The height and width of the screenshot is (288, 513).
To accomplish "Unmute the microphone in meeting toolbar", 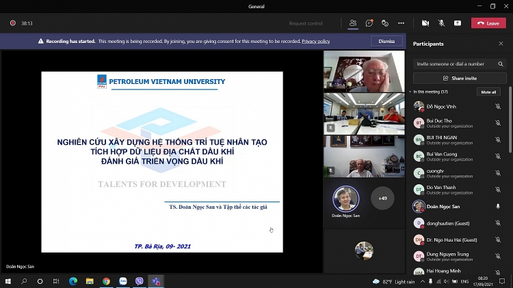I will [x=441, y=23].
